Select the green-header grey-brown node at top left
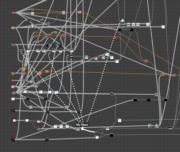The image size is (180, 152). pos(33,9)
